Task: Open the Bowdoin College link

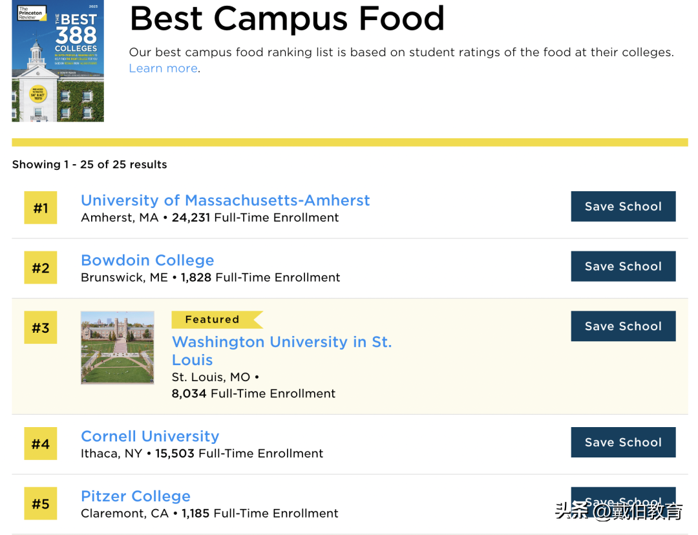Action: [x=147, y=260]
